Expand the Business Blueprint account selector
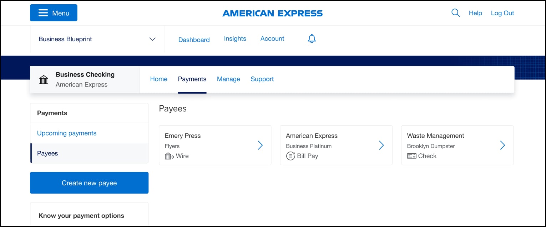The width and height of the screenshot is (546, 227). pos(152,39)
